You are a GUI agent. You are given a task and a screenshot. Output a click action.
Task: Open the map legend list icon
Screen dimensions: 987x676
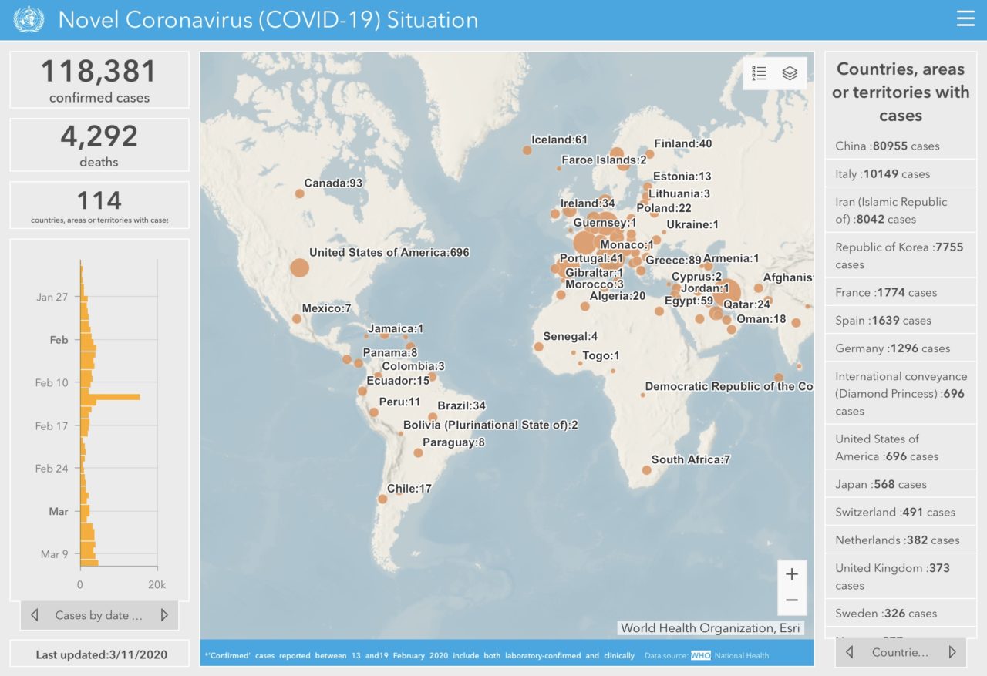pos(760,73)
